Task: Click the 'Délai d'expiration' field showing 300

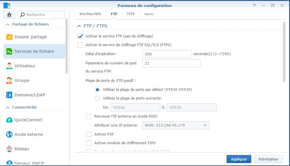Action: [167, 54]
